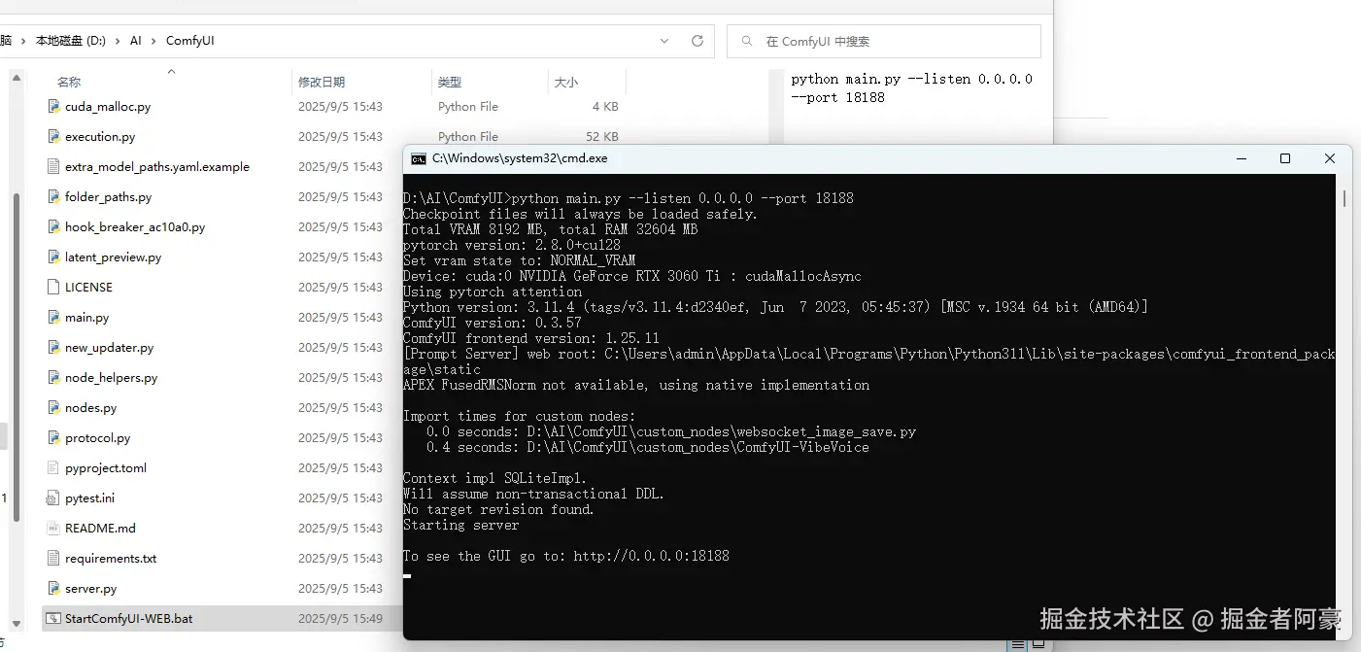
Task: Click the LICENSE file name
Action: pyautogui.click(x=88, y=287)
